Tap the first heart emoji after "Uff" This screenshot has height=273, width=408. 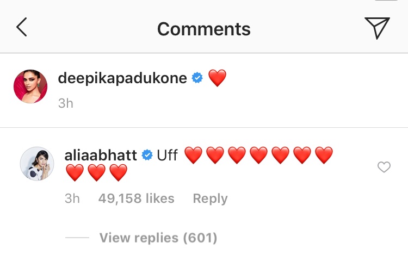tap(193, 156)
